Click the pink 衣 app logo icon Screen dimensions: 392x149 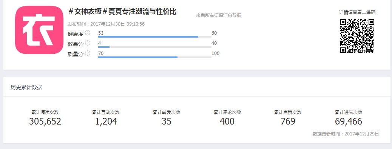click(x=39, y=30)
